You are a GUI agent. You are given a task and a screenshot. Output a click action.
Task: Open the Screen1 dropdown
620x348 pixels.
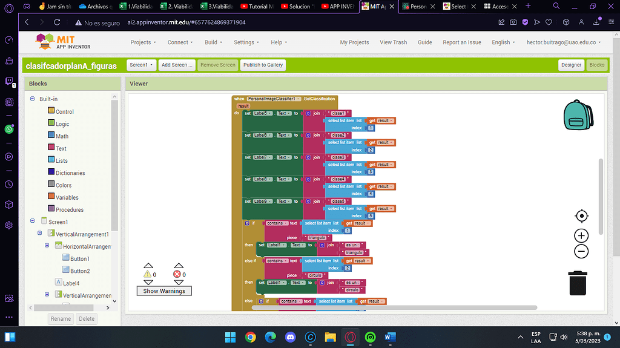tap(141, 65)
